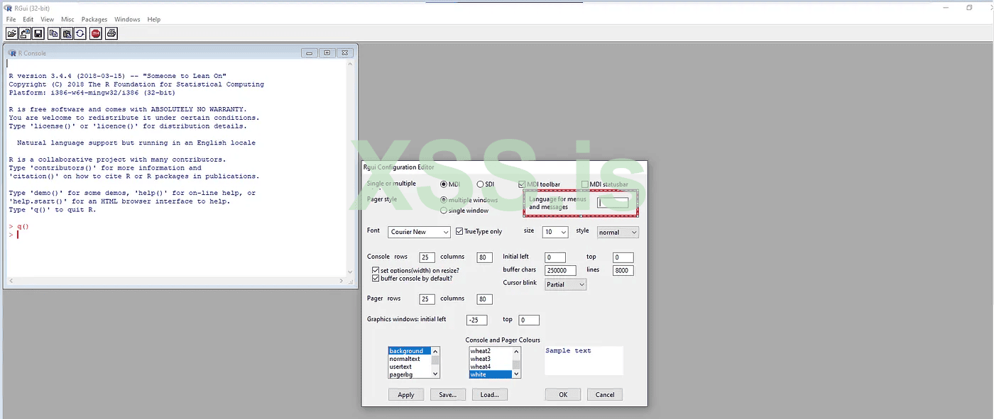Toggle set options(width) on resize checkbox
Screen dimensions: 994x419
[x=376, y=271]
